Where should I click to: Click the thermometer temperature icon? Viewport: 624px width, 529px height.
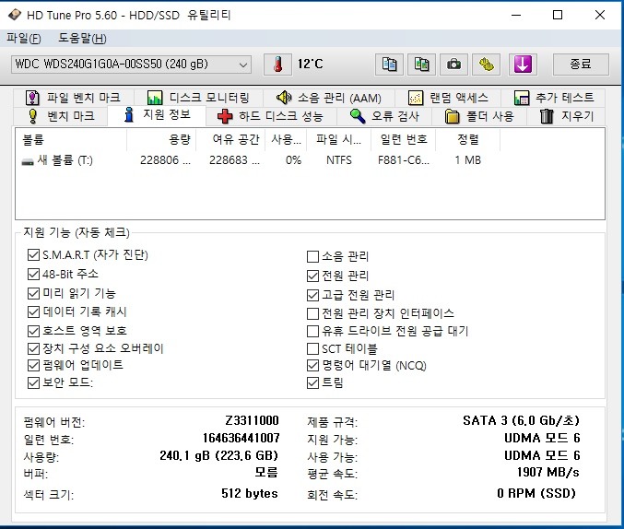pyautogui.click(x=277, y=65)
